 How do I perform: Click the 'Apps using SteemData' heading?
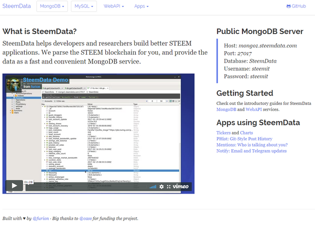pyautogui.click(x=258, y=123)
